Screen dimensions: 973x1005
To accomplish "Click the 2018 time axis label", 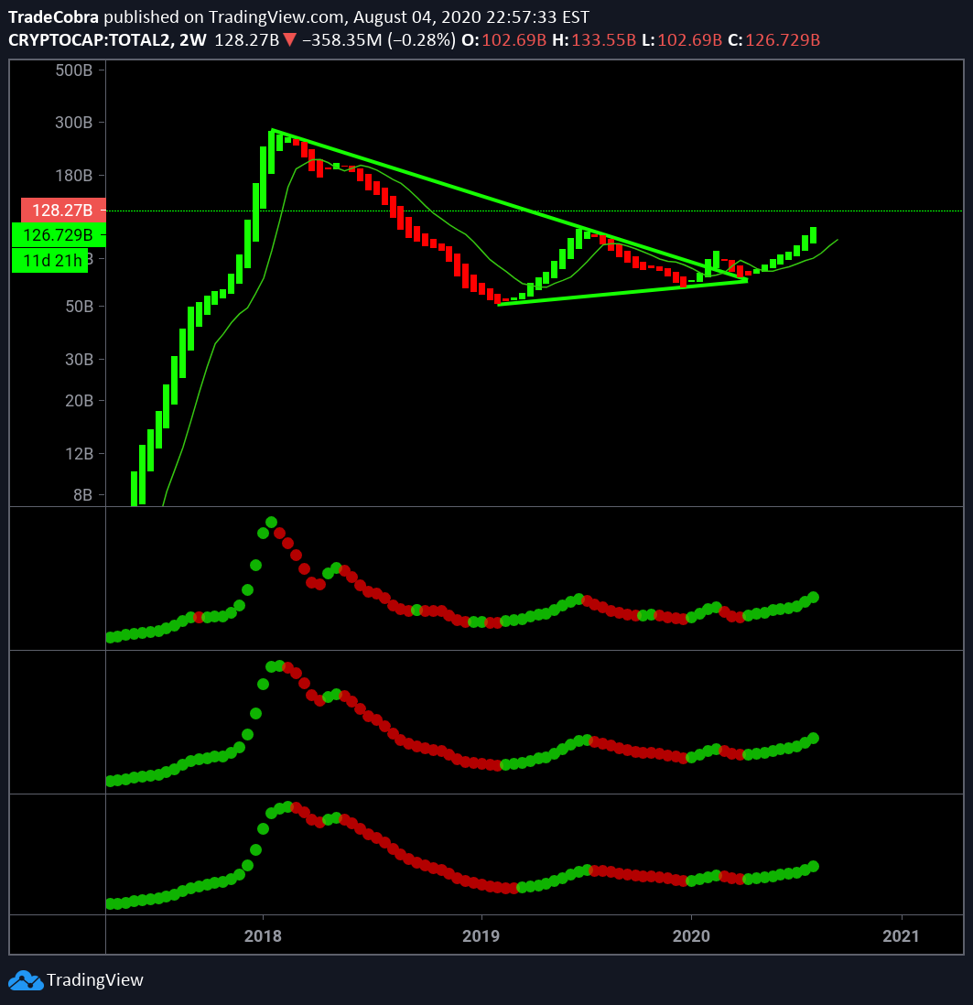I will coord(263,935).
